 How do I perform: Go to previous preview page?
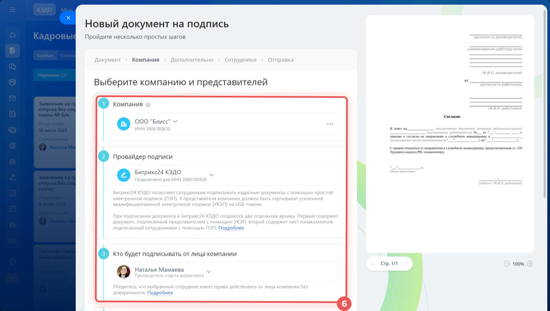click(x=373, y=264)
